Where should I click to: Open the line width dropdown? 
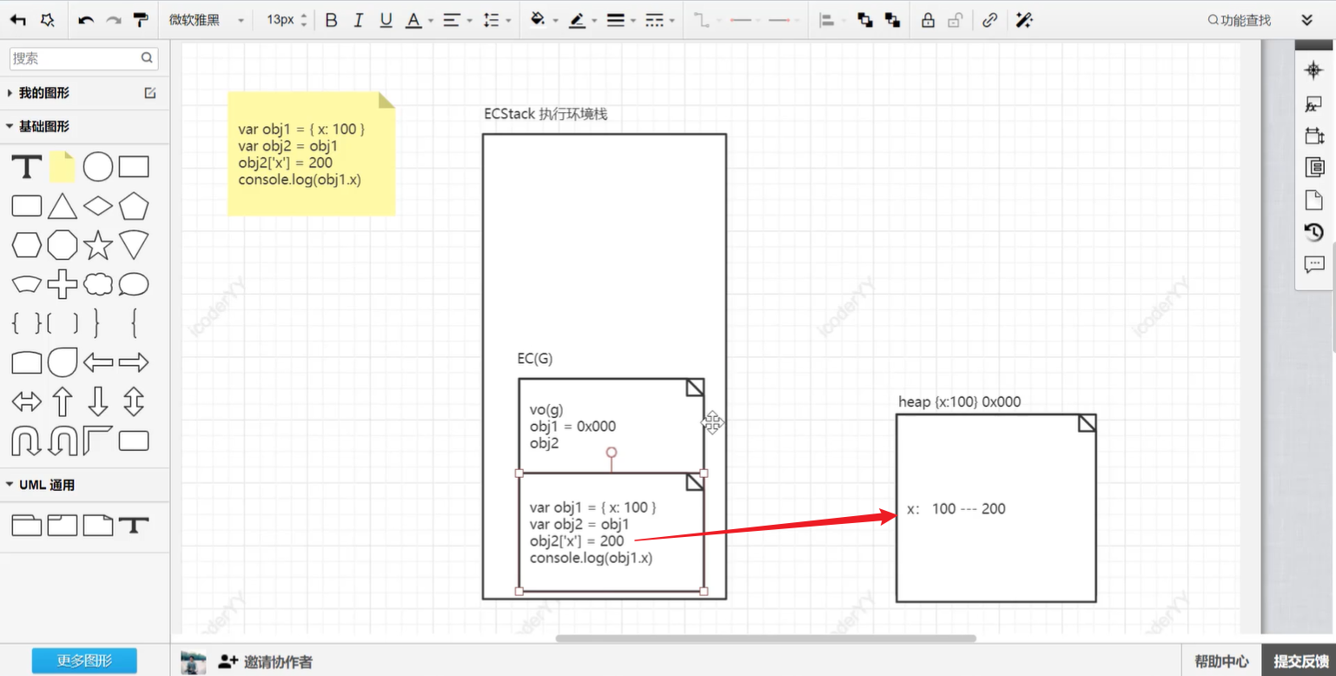(x=620, y=20)
